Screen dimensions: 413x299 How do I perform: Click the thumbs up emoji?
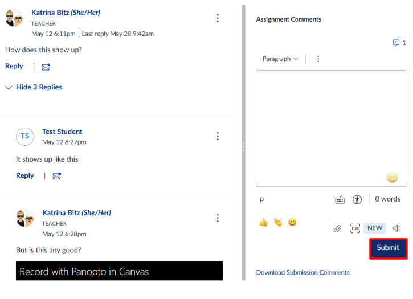263,222
